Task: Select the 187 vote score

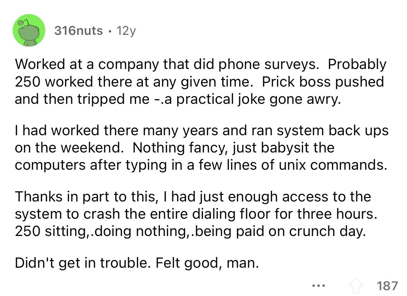Action: pyautogui.click(x=387, y=286)
